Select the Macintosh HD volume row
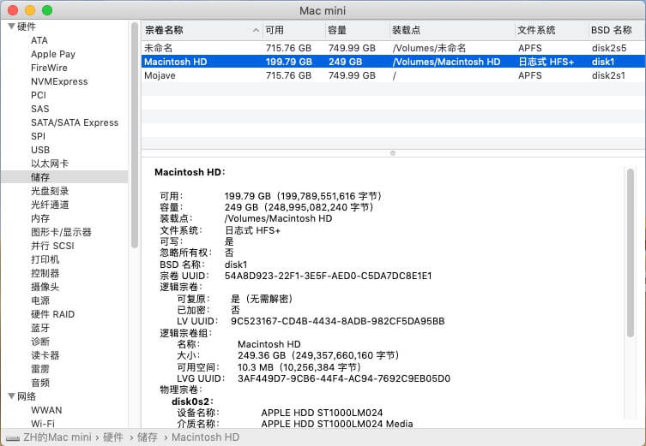The height and width of the screenshot is (446, 646). [x=393, y=62]
